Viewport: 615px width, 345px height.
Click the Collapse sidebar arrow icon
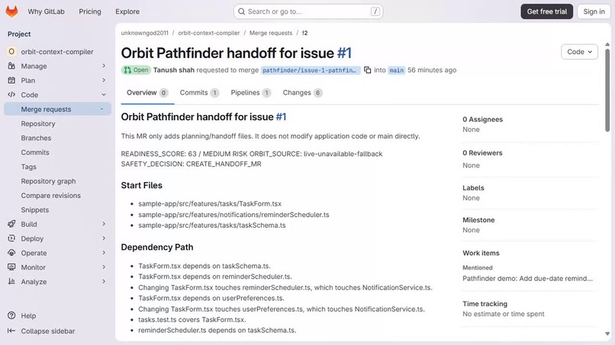tap(11, 331)
